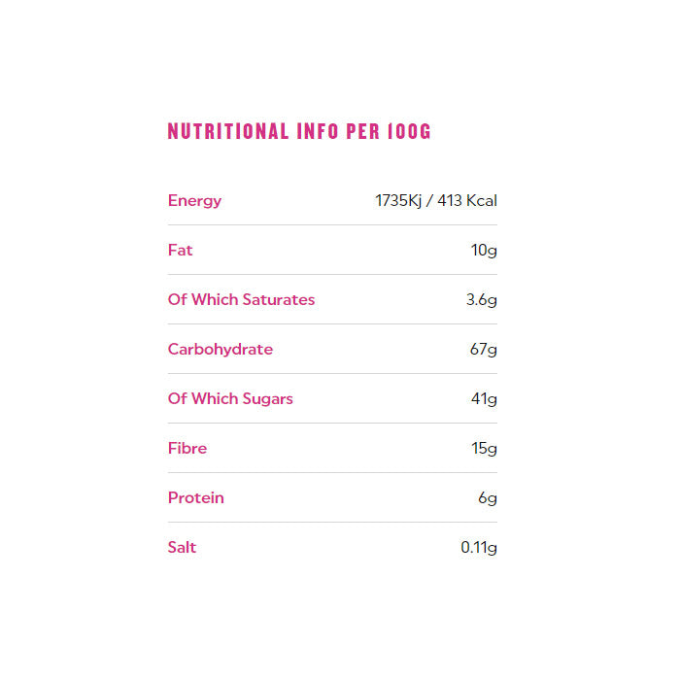680x680 pixels.
Task: Click the 0.11g salt value
Action: (x=479, y=548)
